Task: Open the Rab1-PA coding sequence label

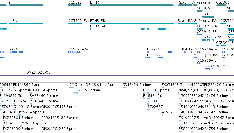Action: click(189, 49)
